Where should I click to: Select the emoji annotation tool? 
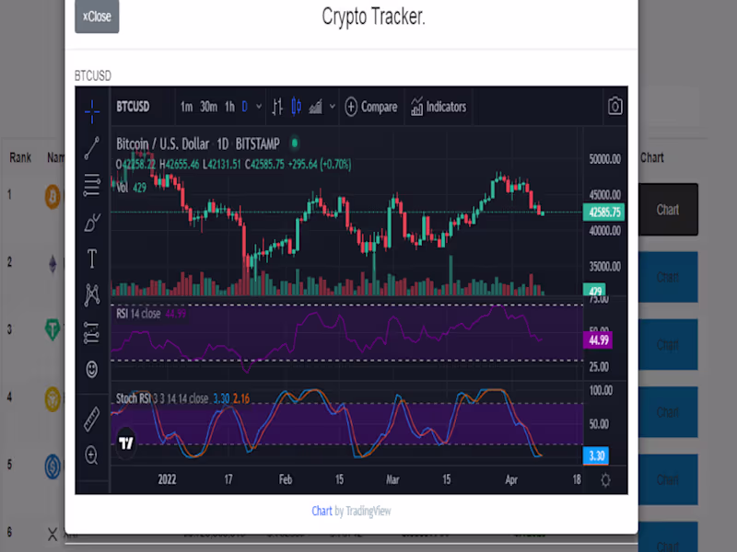click(91, 370)
